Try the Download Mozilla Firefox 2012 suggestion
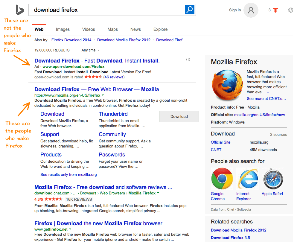Screen dimensions: 300x242 tap(124, 40)
